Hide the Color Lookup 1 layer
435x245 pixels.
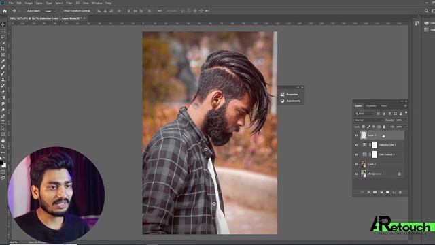356,154
